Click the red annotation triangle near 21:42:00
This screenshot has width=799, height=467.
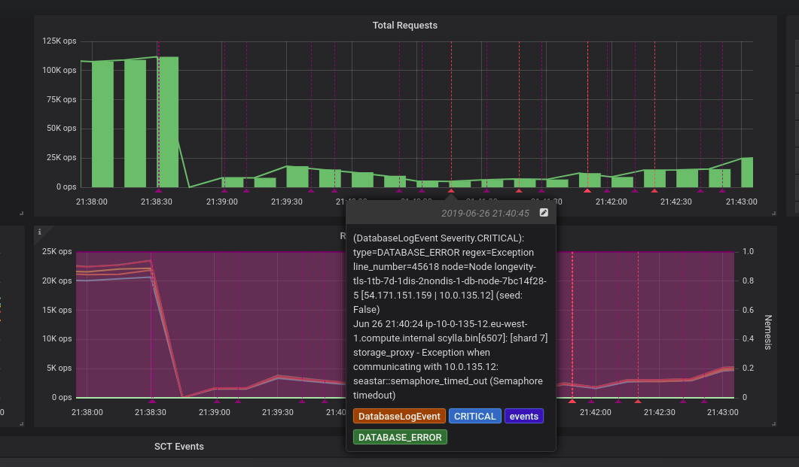pyautogui.click(x=587, y=191)
